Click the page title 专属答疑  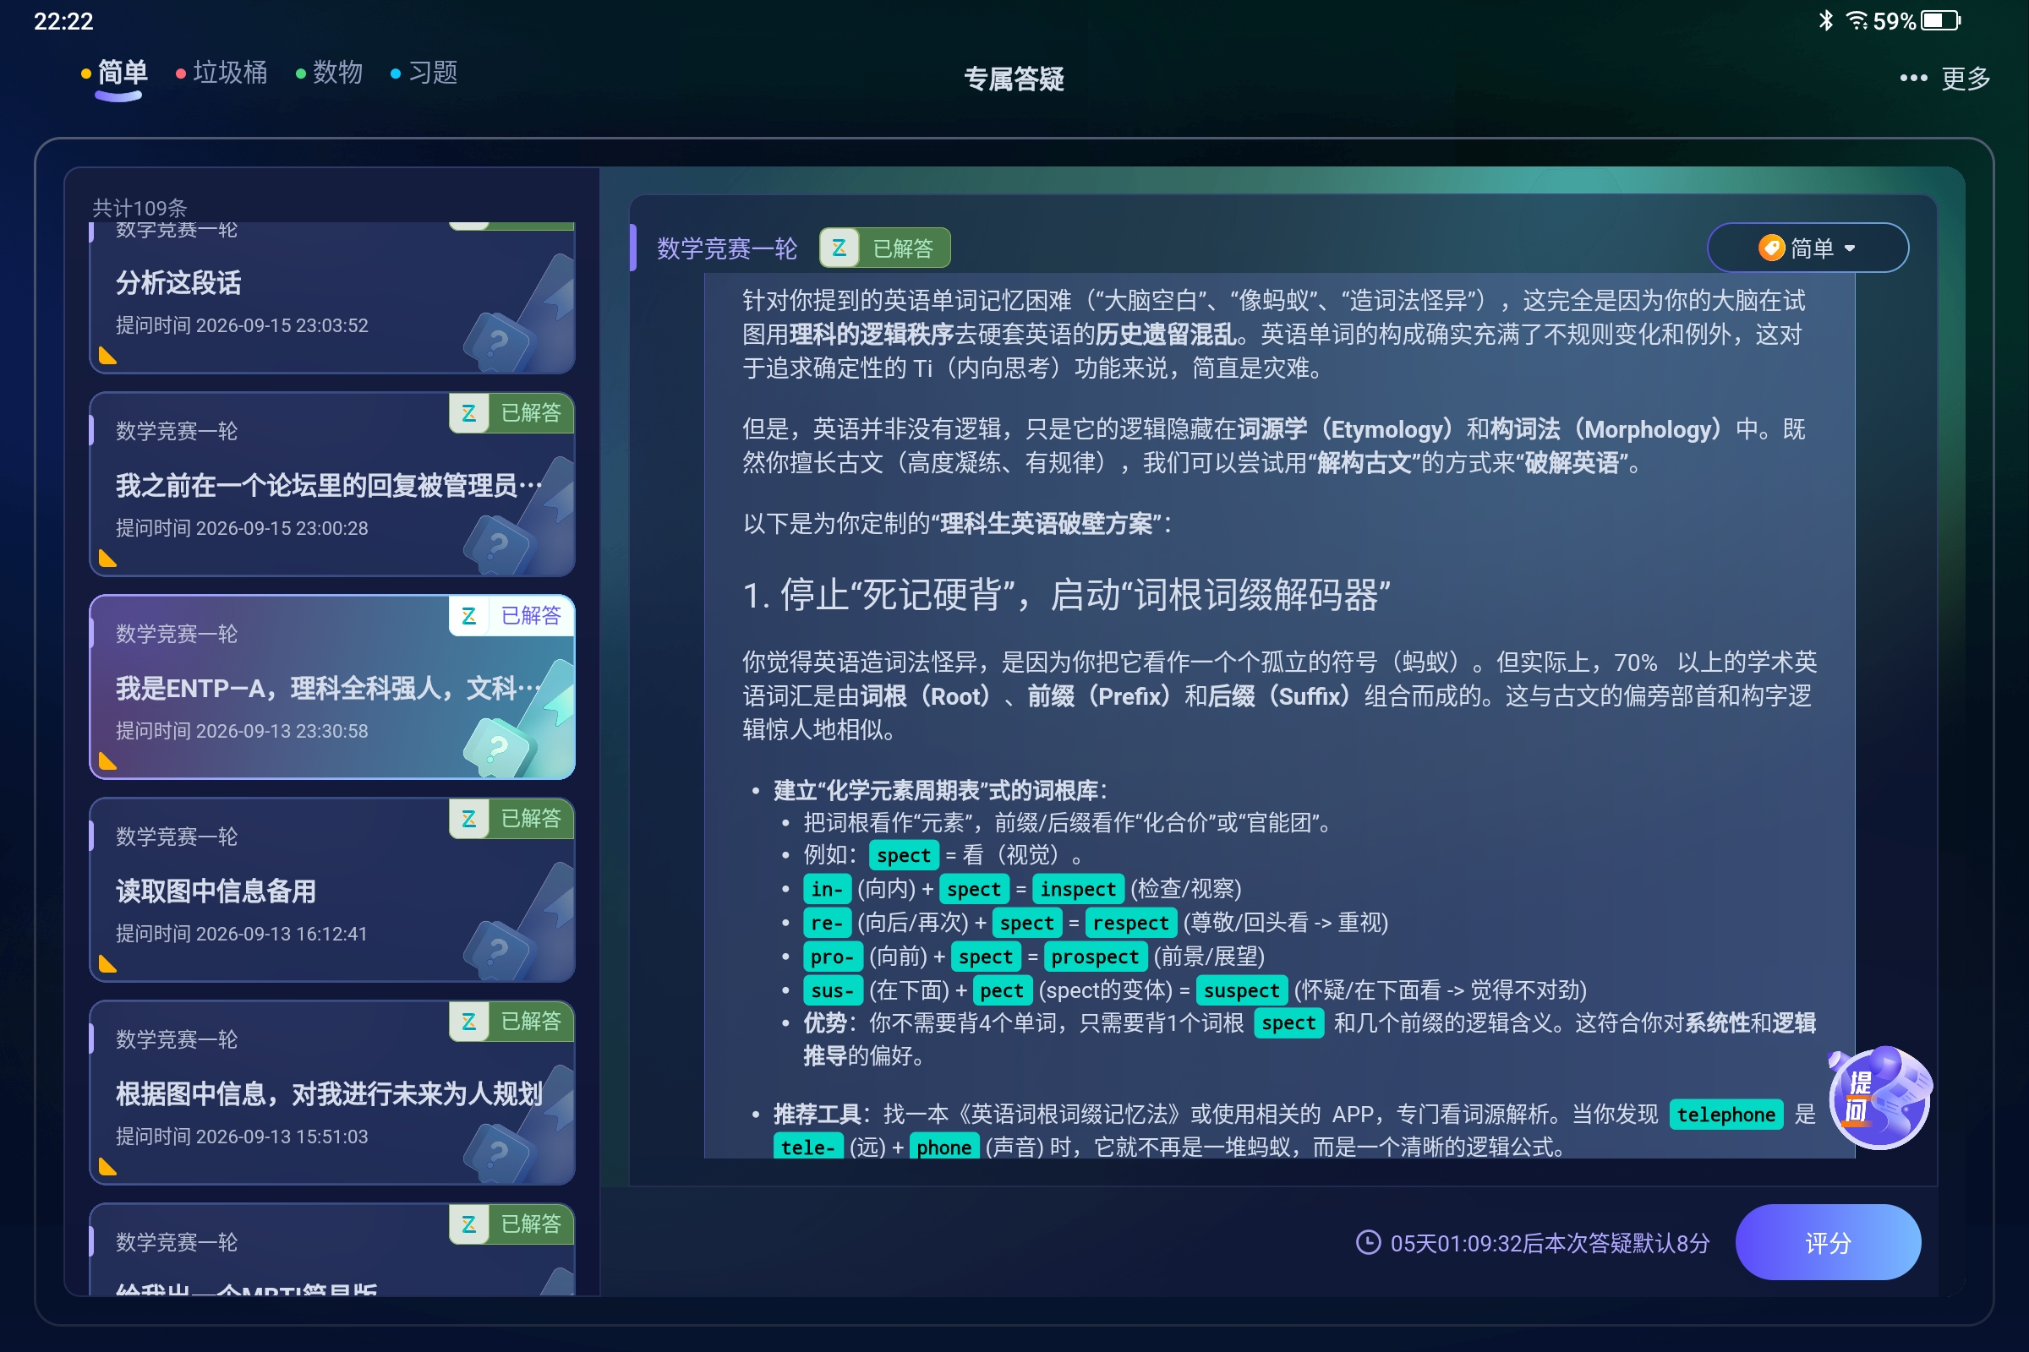tap(1014, 79)
